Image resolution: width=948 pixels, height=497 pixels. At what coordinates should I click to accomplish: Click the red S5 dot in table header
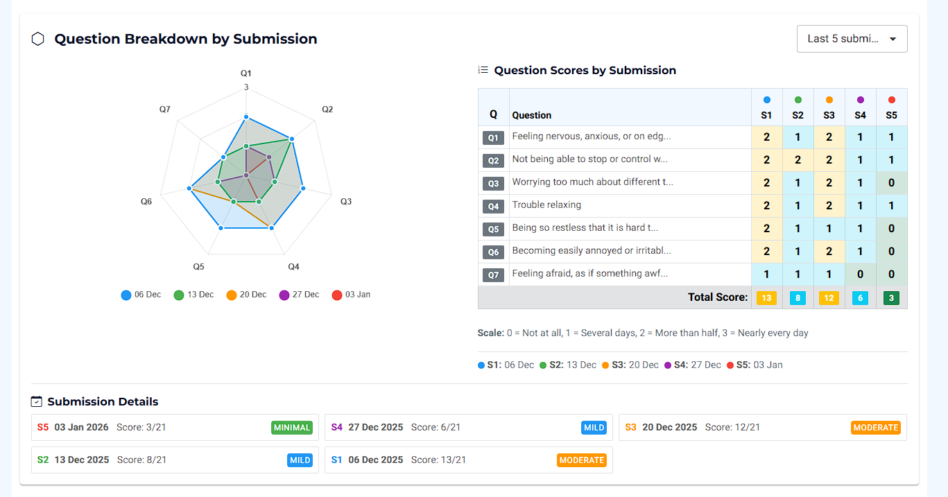tap(891, 100)
